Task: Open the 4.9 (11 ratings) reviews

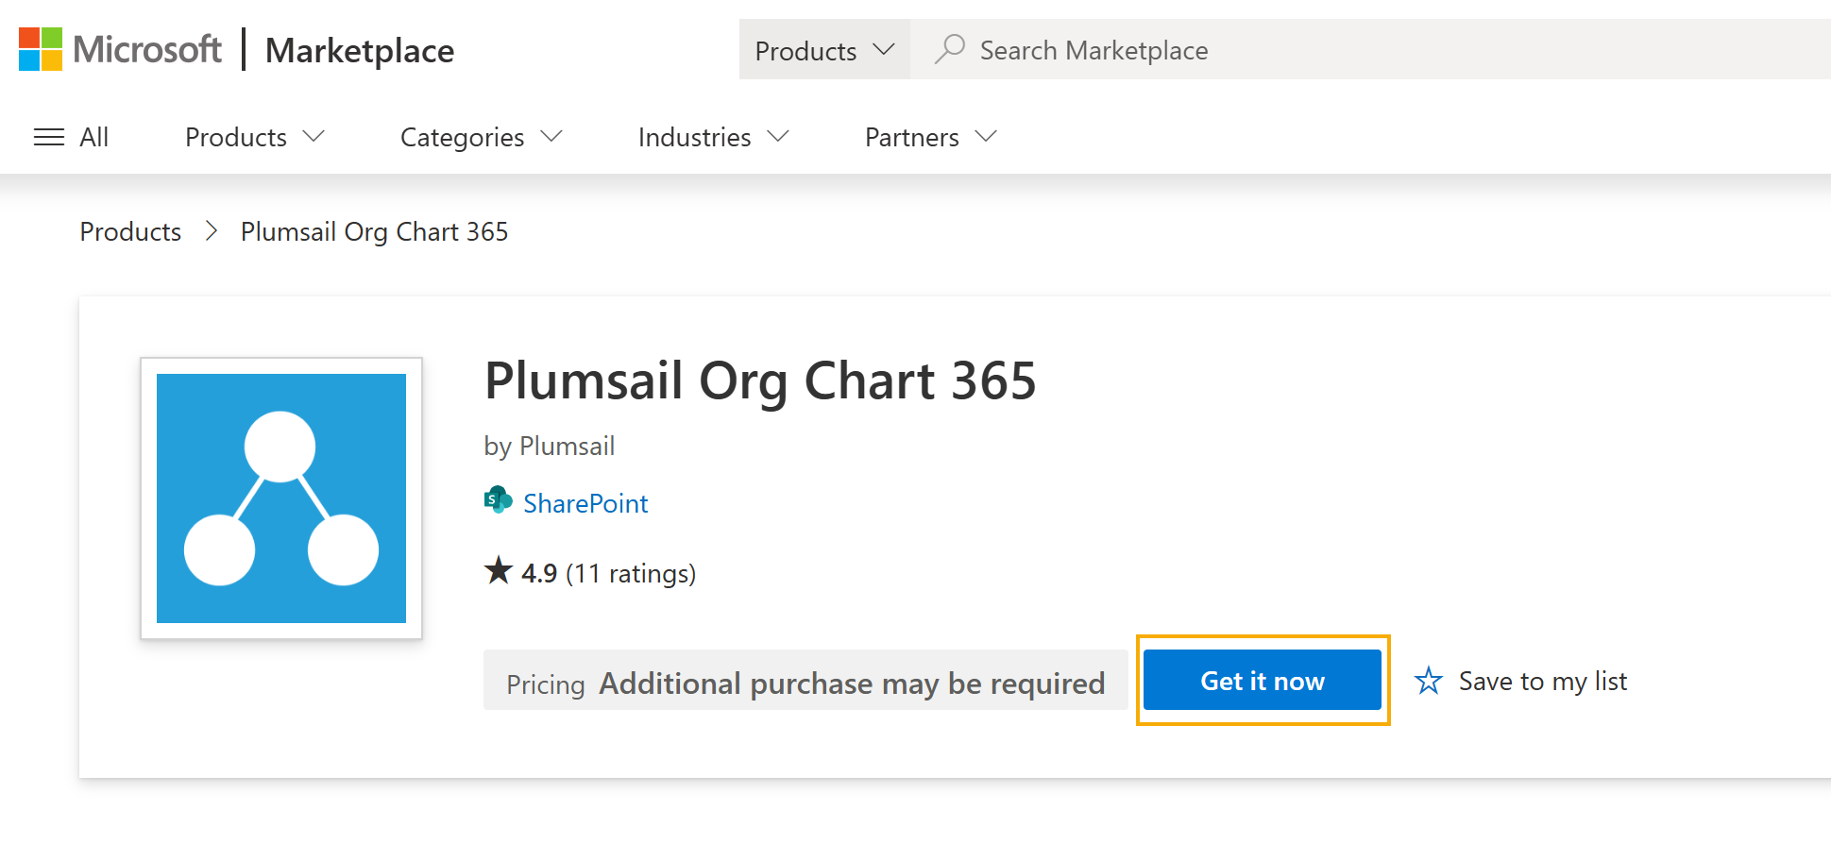Action: click(608, 573)
